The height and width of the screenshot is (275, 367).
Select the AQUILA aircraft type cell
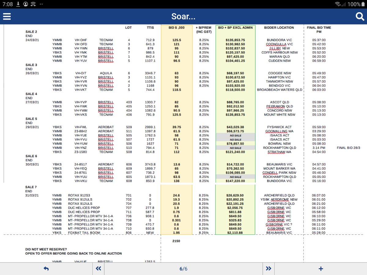(x=106, y=73)
